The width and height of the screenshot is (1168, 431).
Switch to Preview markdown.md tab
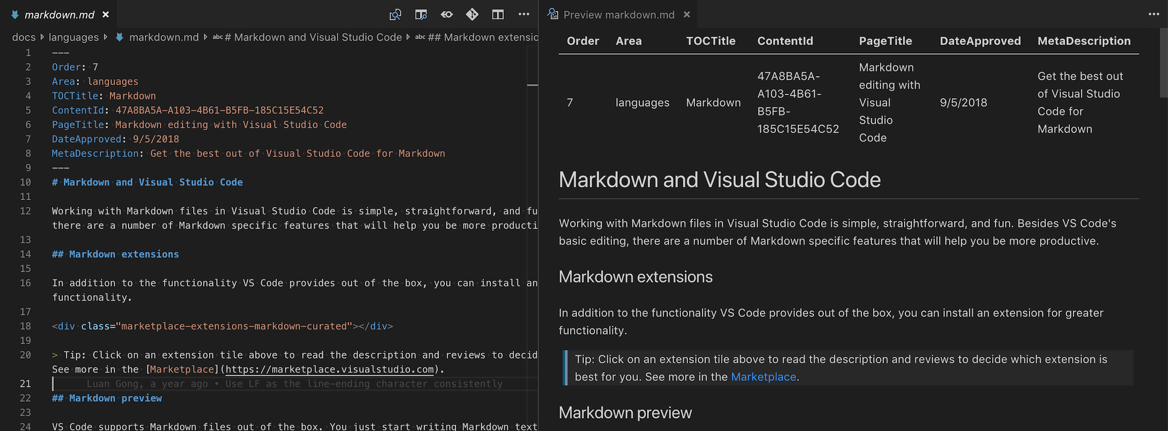[x=619, y=15]
